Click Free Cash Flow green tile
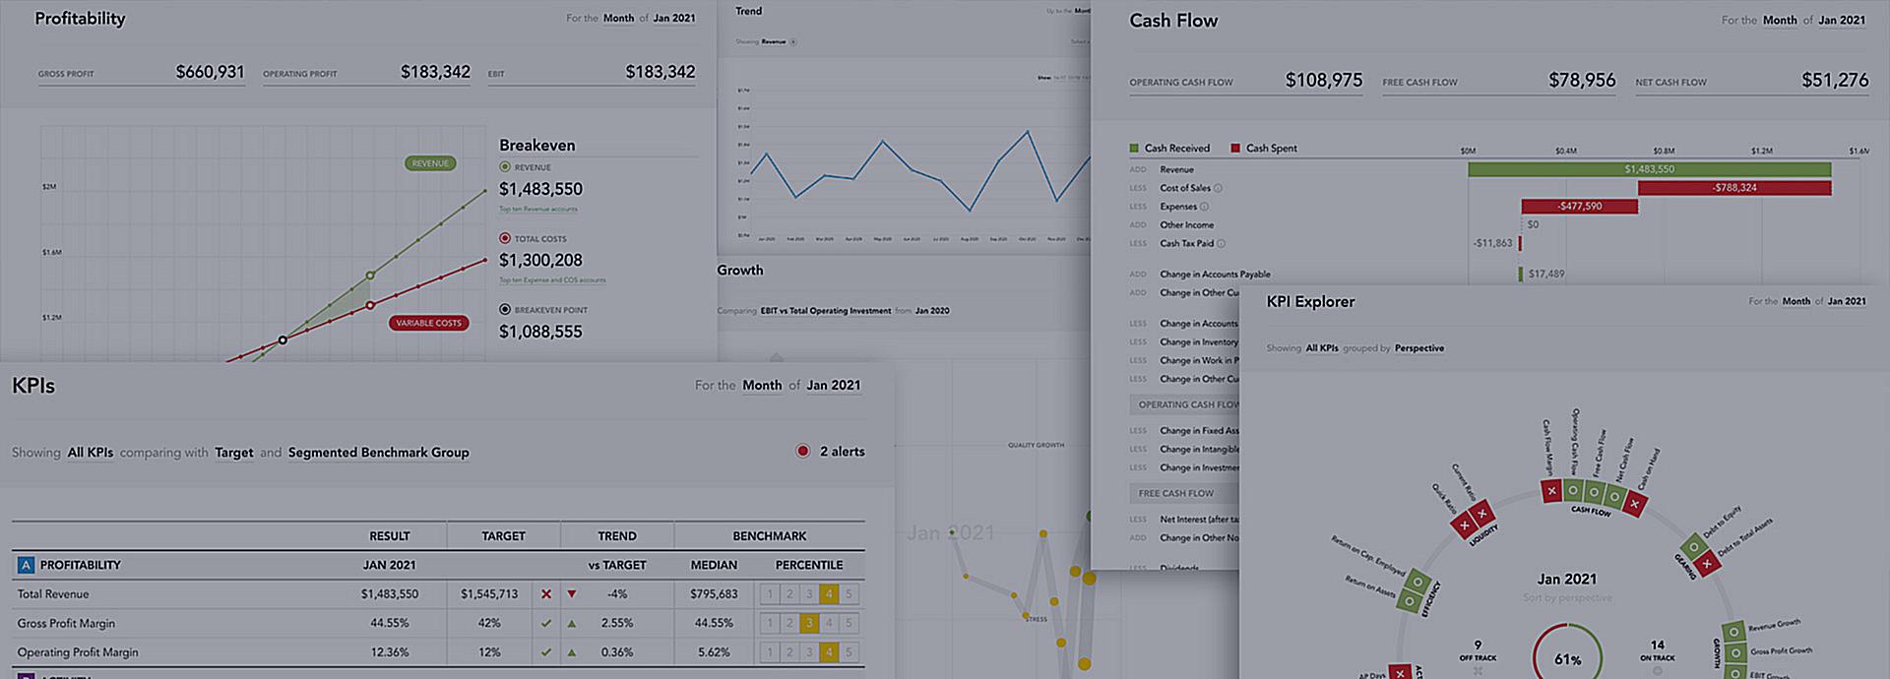 [1594, 490]
